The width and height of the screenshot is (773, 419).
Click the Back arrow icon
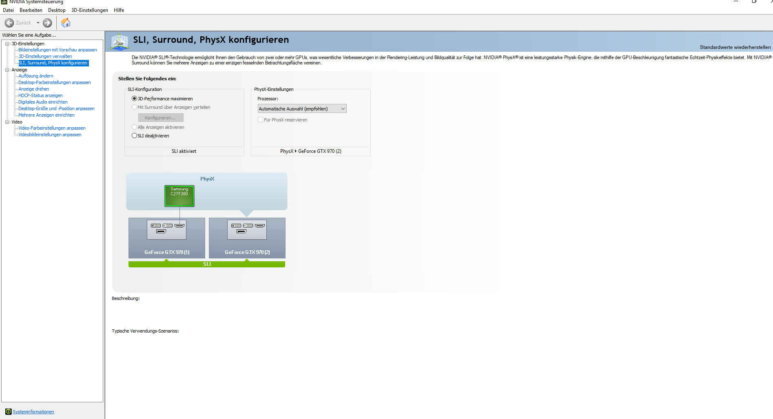tap(9, 23)
